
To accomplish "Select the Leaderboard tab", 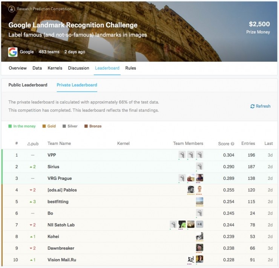I will coord(107,68).
